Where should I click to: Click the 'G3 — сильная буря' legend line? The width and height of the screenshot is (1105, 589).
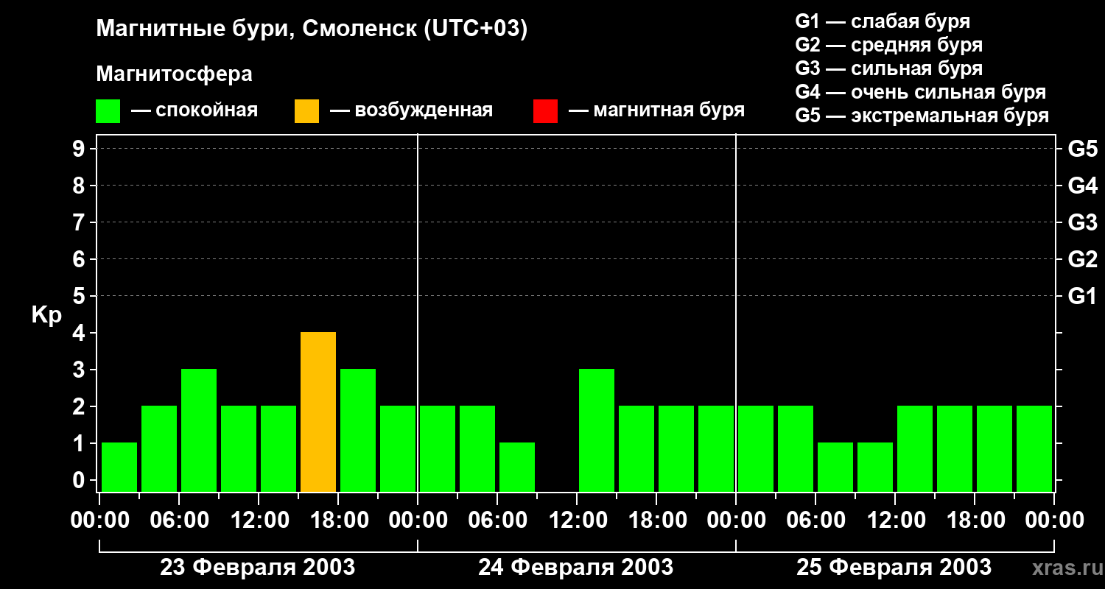pos(888,68)
